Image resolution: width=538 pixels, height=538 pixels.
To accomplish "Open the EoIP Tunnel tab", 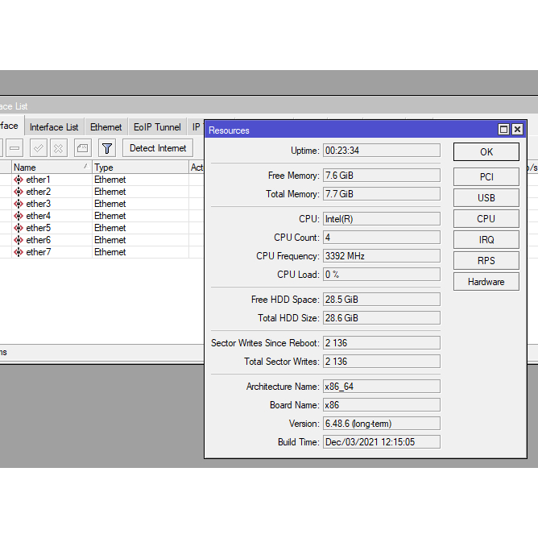I will (x=157, y=127).
